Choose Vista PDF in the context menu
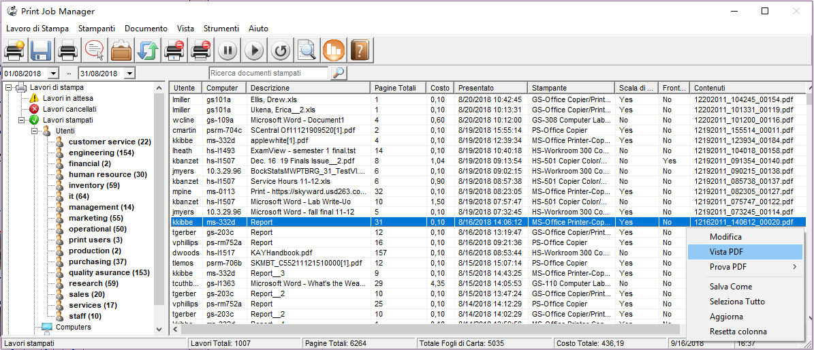The image size is (814, 350). pos(745,252)
